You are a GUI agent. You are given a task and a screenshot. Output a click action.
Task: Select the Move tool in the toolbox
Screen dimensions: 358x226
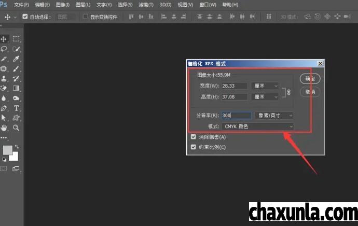click(5, 39)
